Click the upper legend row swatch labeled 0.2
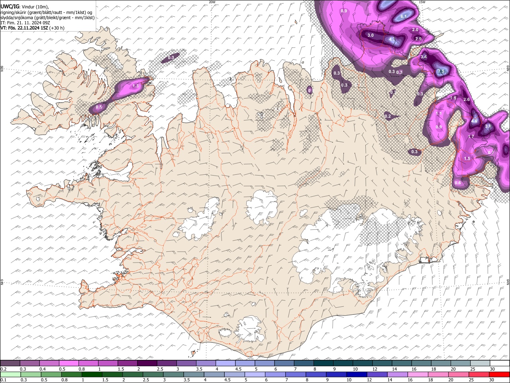Viewport: 510px width, 383px height. click(10, 363)
